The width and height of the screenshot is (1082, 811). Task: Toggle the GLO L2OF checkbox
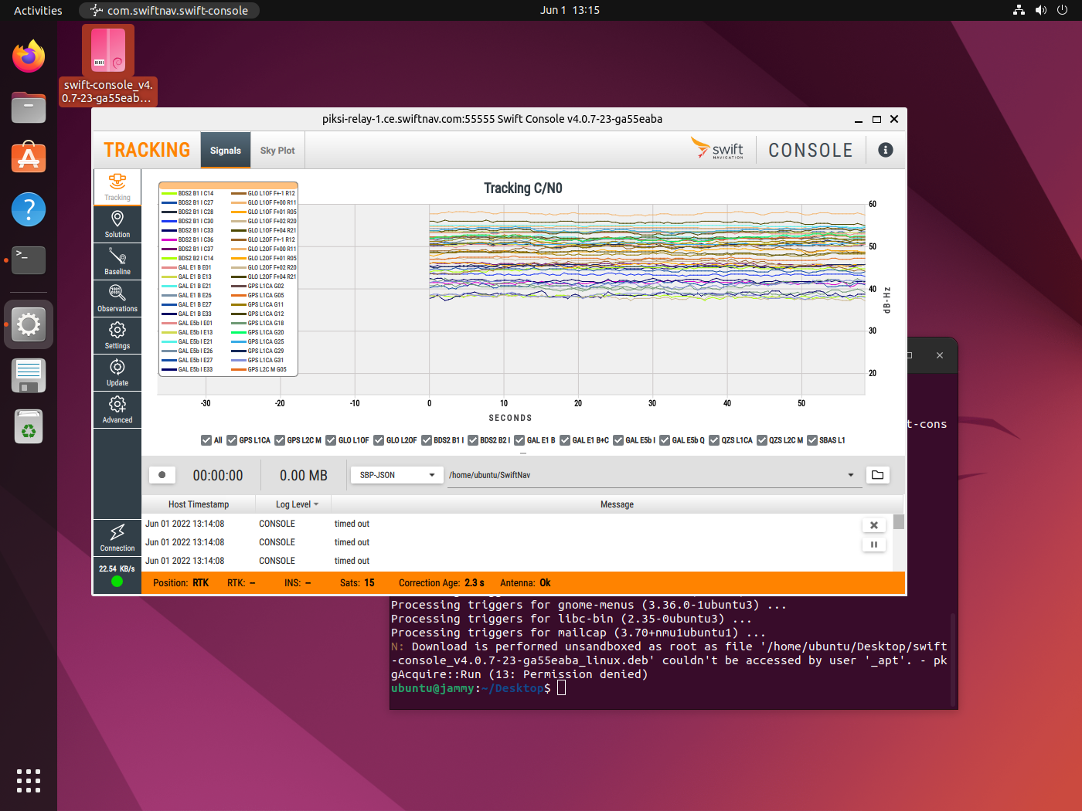379,440
